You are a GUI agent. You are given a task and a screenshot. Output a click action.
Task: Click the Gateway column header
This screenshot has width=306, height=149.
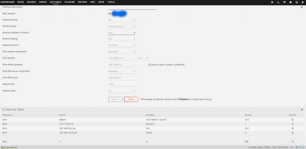[x=150, y=115]
